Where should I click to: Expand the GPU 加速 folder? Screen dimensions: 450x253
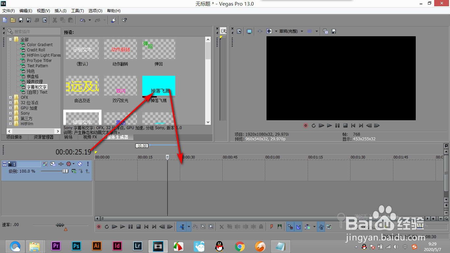[11, 108]
